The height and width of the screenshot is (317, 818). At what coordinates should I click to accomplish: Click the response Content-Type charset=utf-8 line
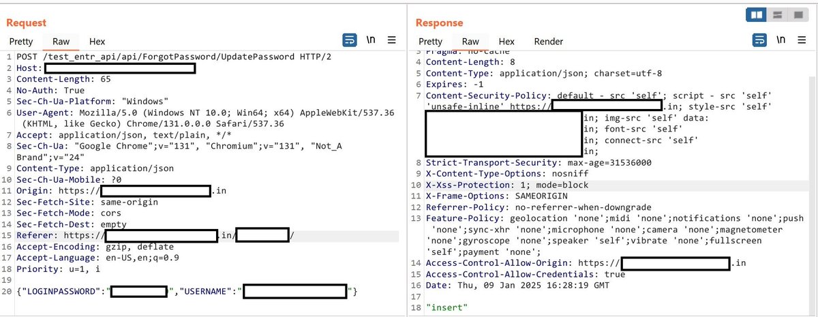click(x=544, y=73)
